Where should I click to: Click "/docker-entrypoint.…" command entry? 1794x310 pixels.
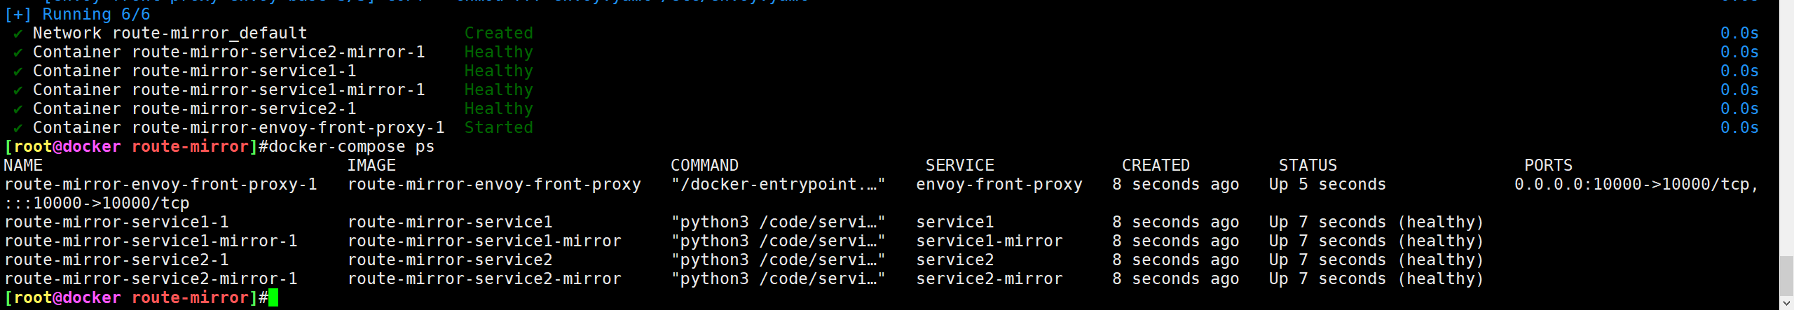pos(778,184)
